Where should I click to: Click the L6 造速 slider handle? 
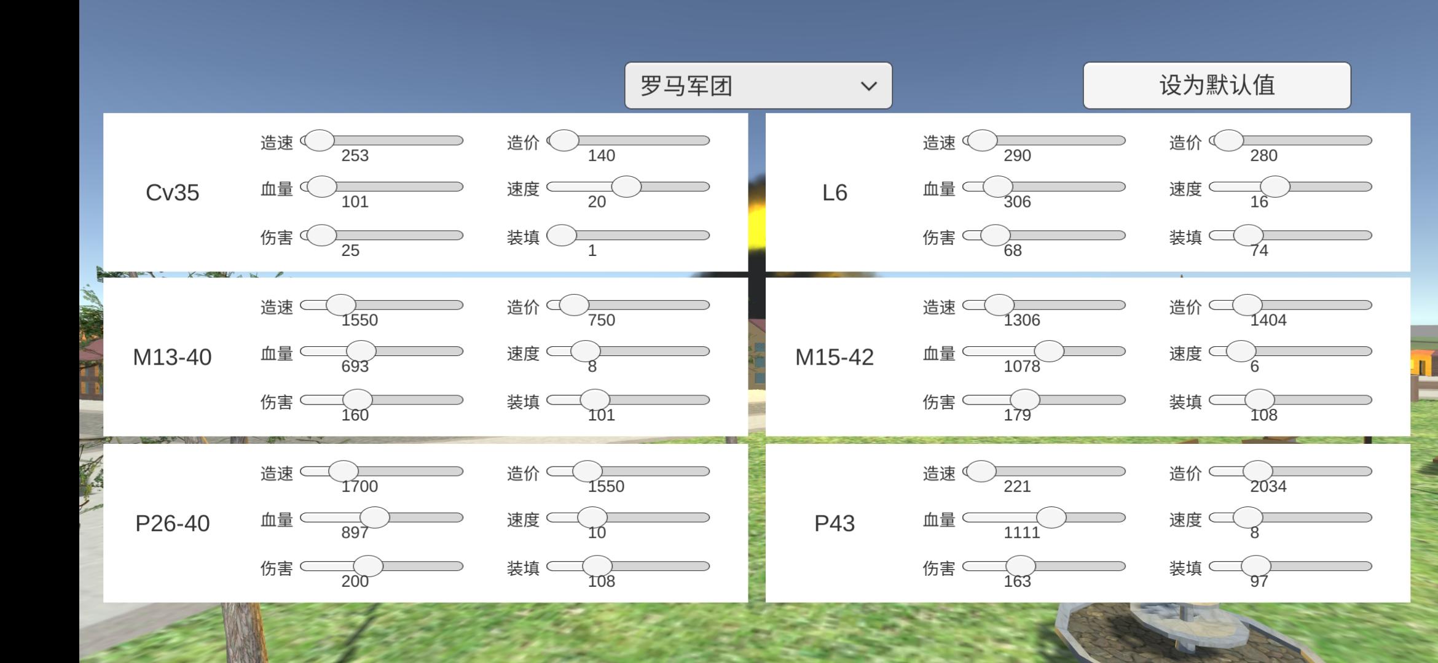pyautogui.click(x=982, y=141)
